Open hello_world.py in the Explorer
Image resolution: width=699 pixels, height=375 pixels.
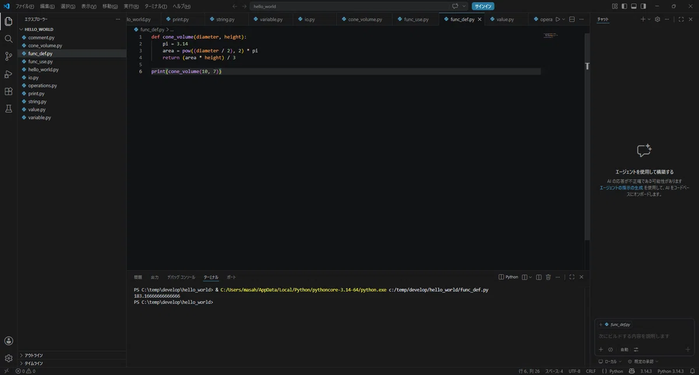click(72, 69)
